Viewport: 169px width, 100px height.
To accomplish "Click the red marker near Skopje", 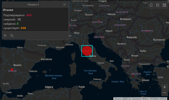I will 133,60.
